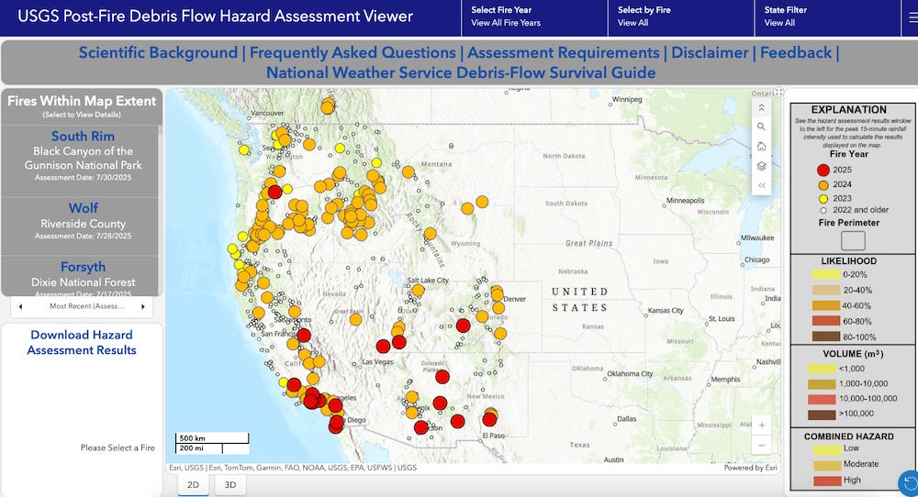Open the State Filter dropdown

pos(827,17)
